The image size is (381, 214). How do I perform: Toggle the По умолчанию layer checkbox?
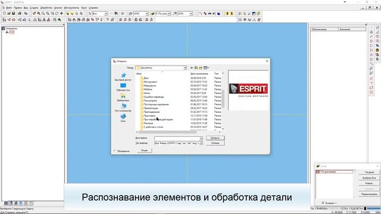tap(317, 172)
